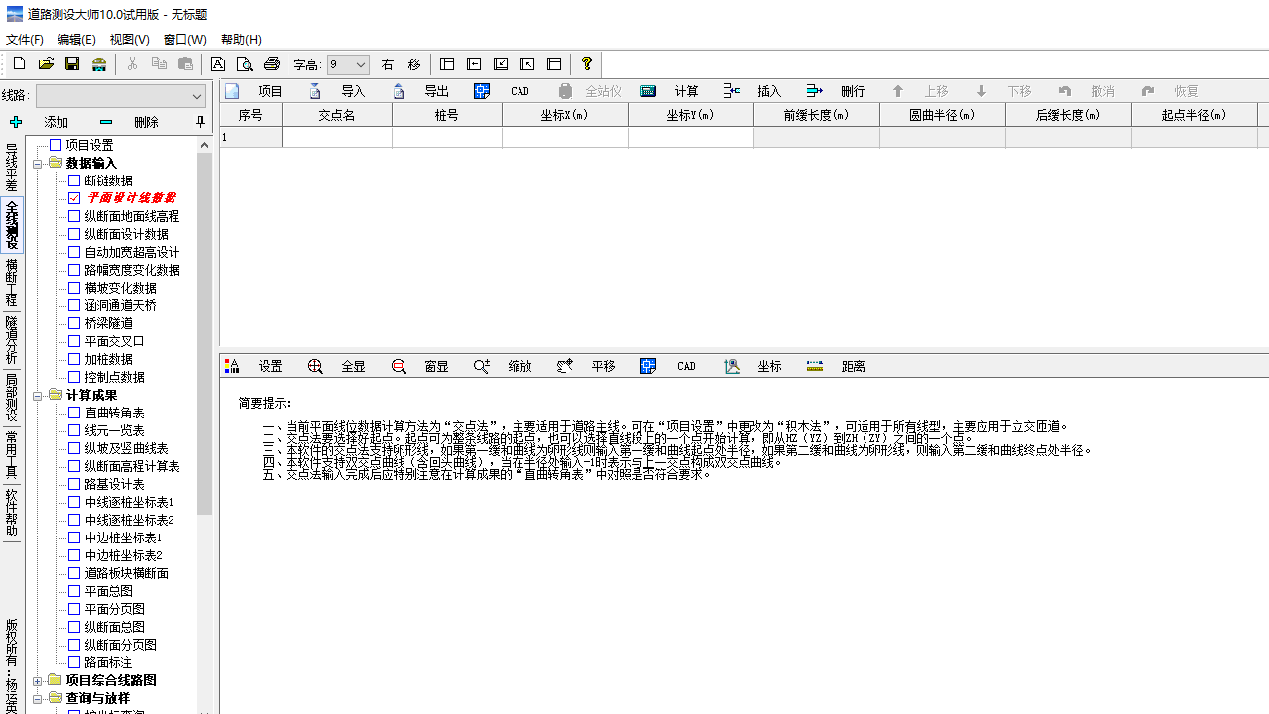Click the Print icon

pos(271,62)
